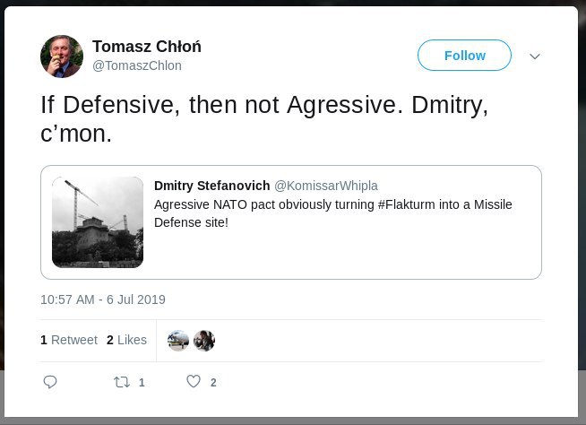Viewport: 586px width, 425px height.
Task: Click second liker's small avatar
Action: pos(204,341)
